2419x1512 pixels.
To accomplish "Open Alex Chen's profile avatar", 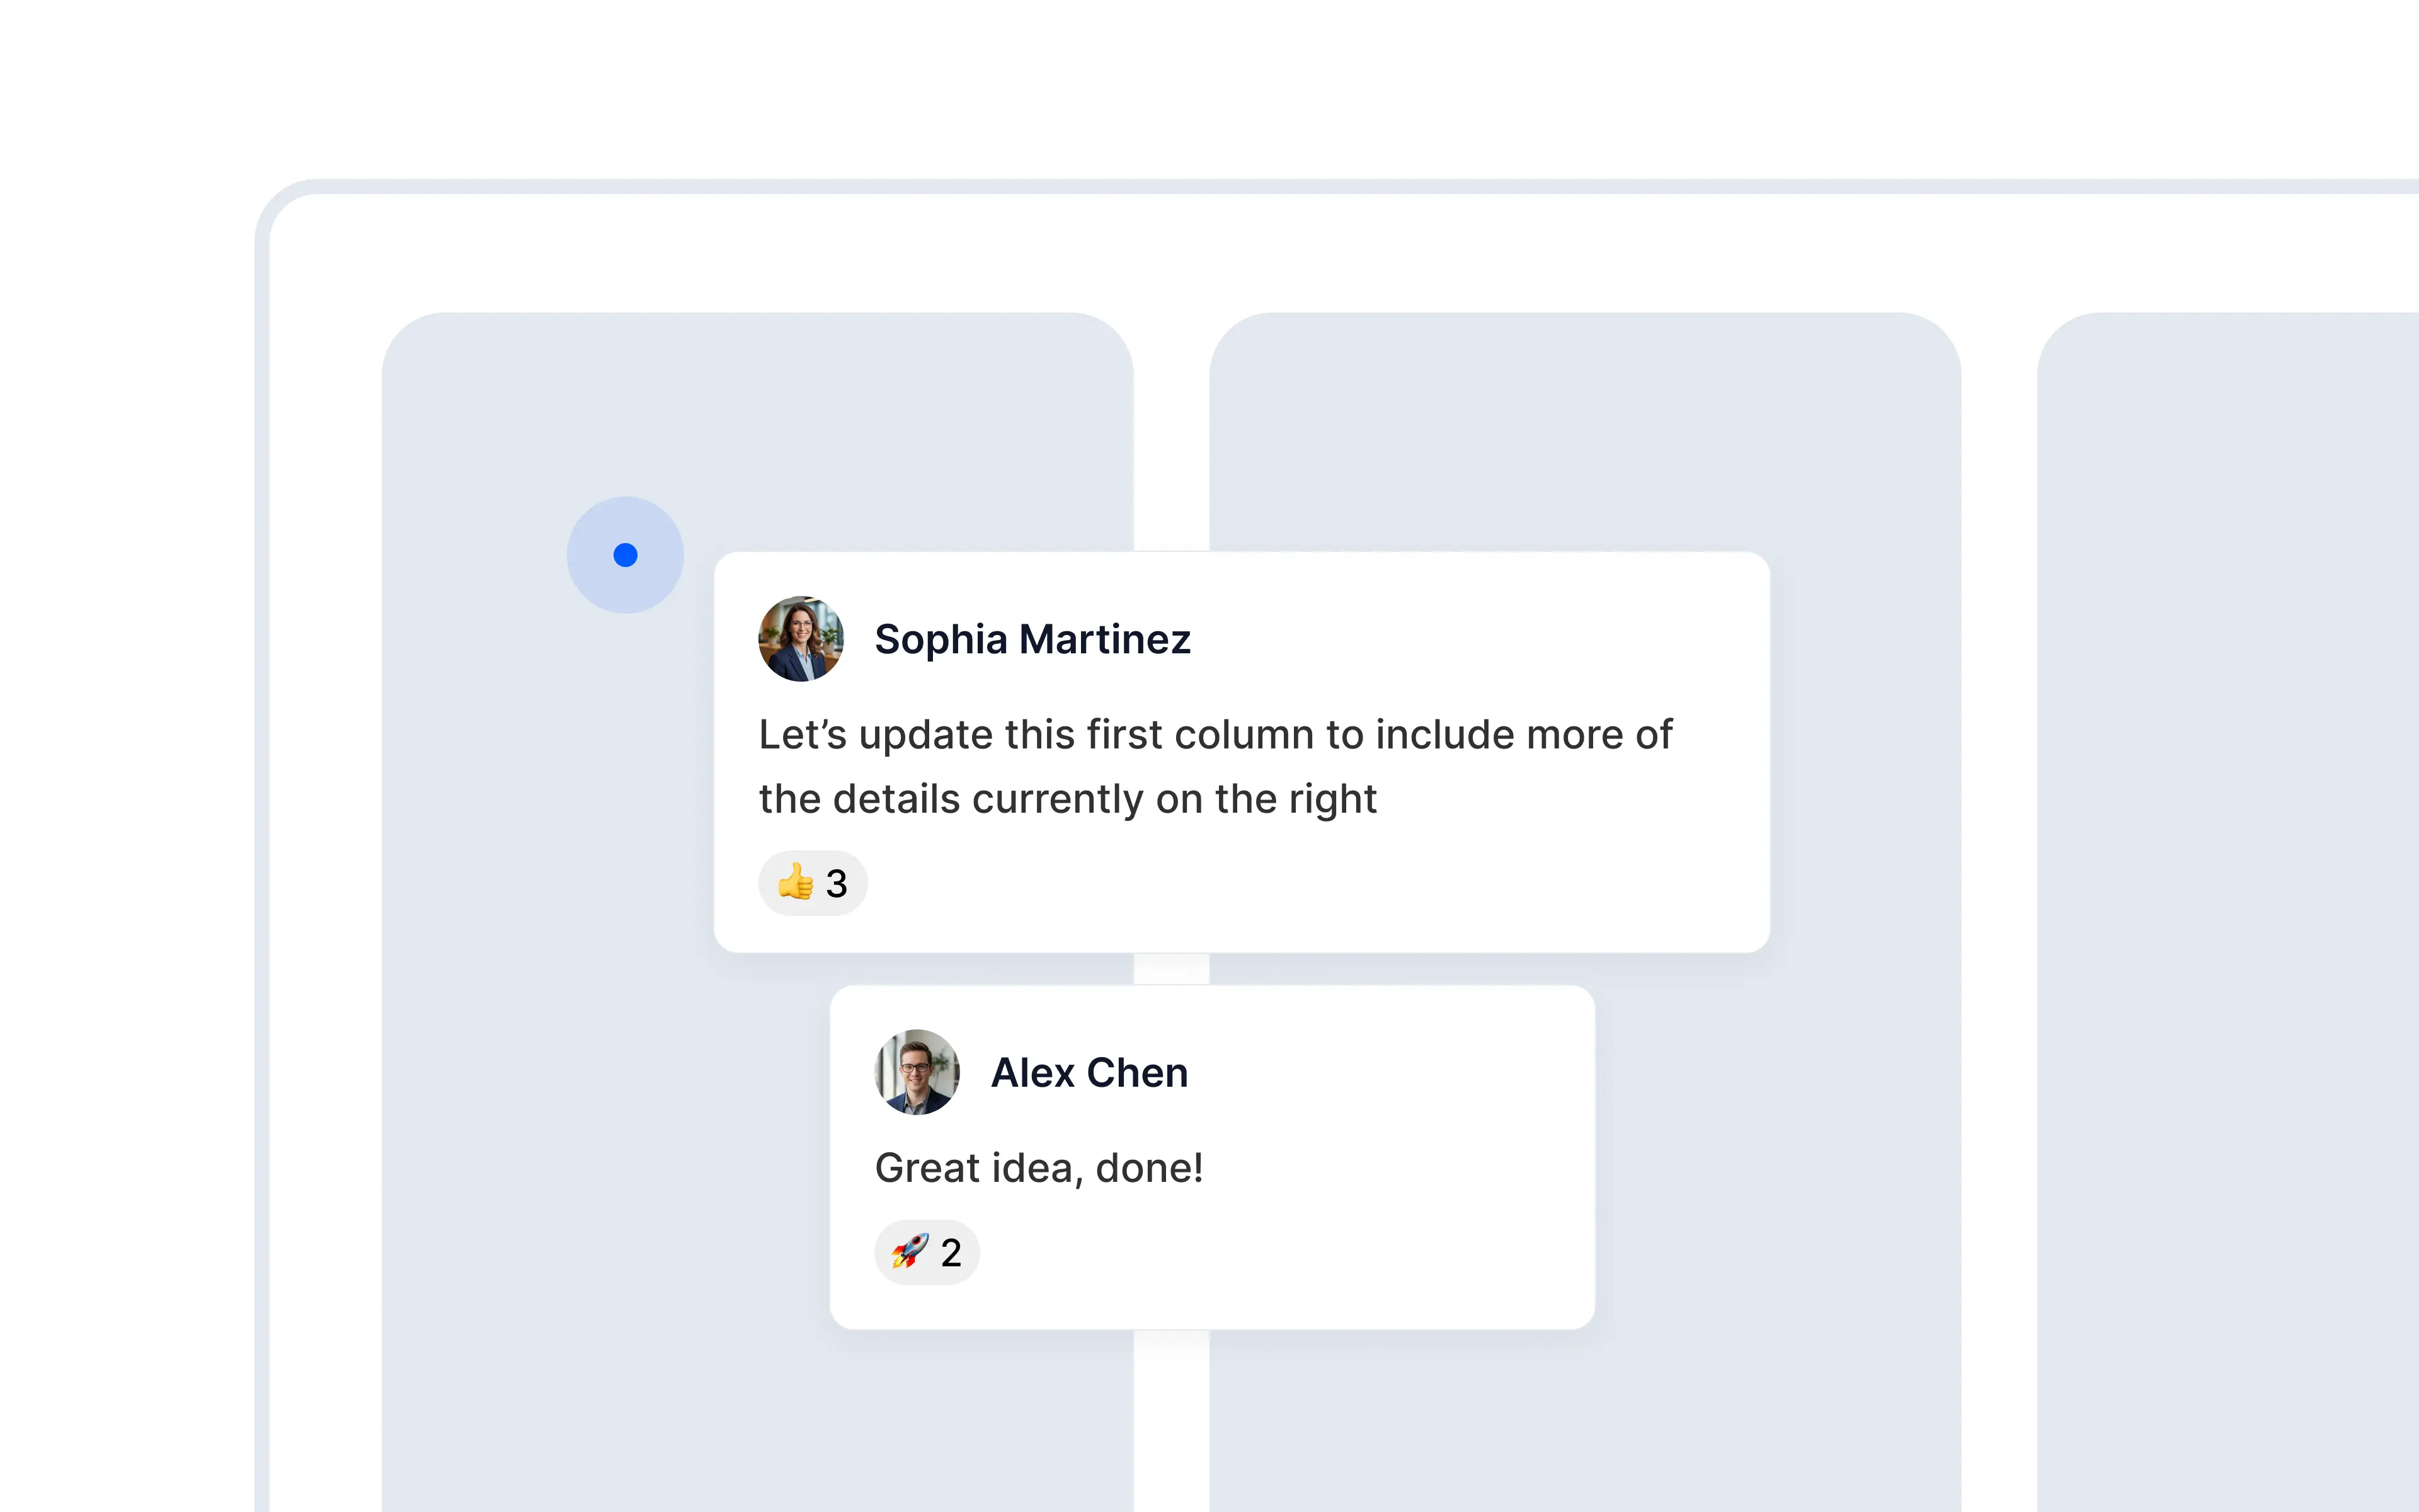I will 917,1072.
